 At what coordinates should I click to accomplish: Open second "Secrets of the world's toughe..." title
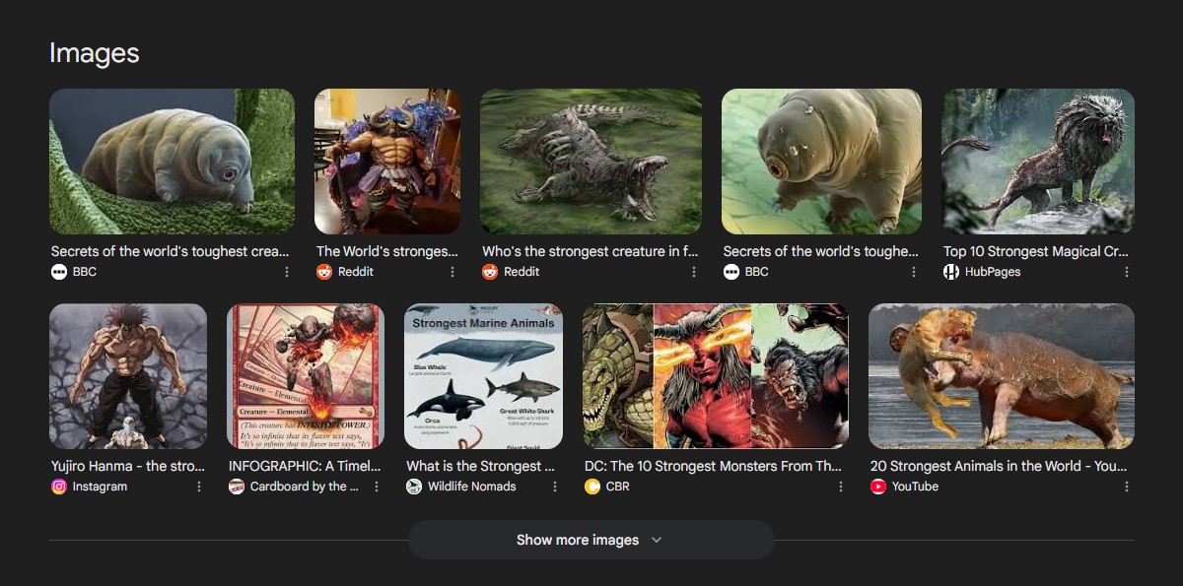820,251
